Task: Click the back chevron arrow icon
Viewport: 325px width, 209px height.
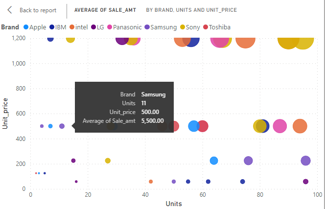Action: 9,10
